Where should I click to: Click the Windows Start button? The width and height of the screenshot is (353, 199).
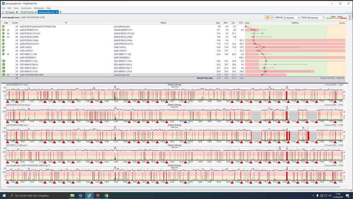pyautogui.click(x=4, y=195)
